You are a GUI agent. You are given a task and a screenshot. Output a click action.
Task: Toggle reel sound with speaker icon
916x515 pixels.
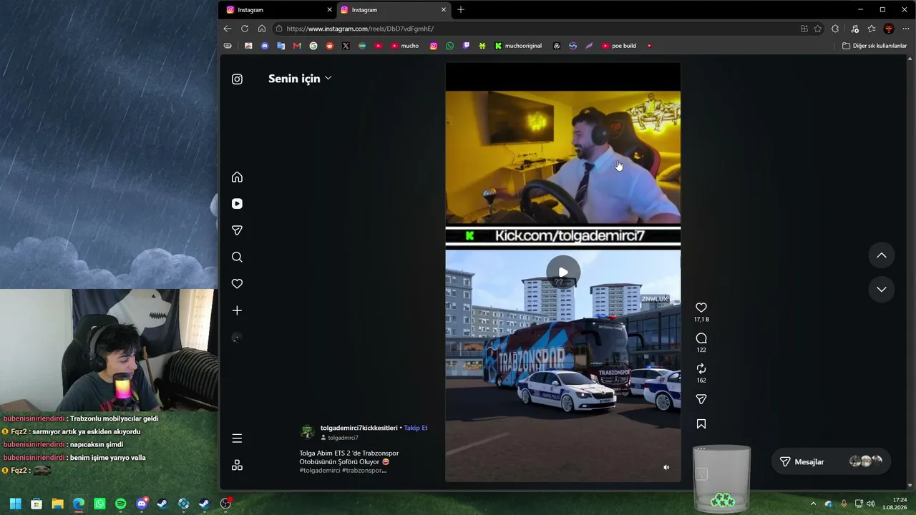[666, 467]
